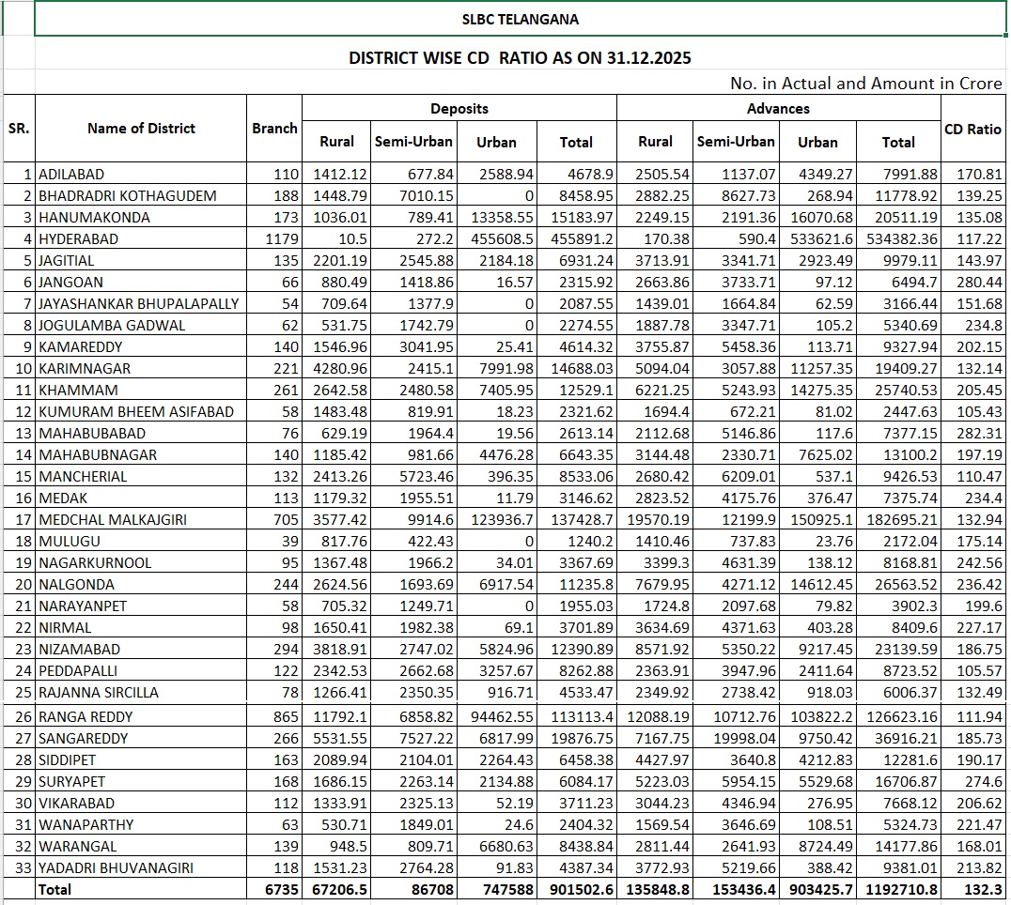Select the KUMURAM BHEEM ASIFABAD cell

[136, 412]
